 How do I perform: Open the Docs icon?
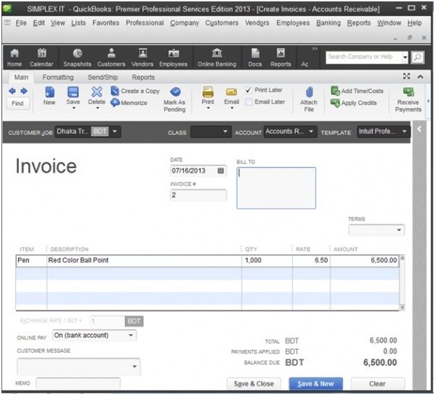[255, 57]
